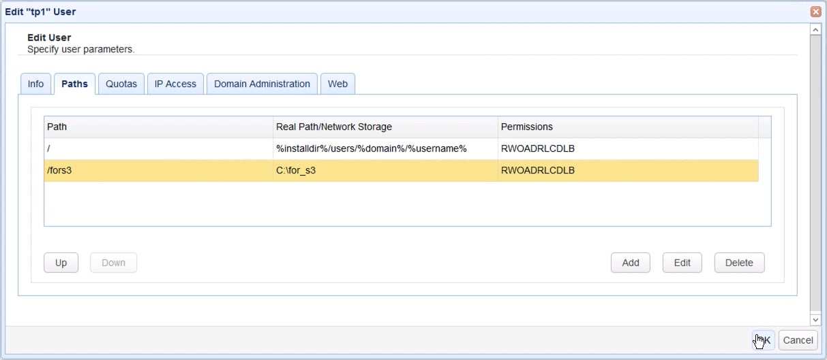This screenshot has height=360, width=827.
Task: Switch to the Web tab
Action: (x=337, y=84)
